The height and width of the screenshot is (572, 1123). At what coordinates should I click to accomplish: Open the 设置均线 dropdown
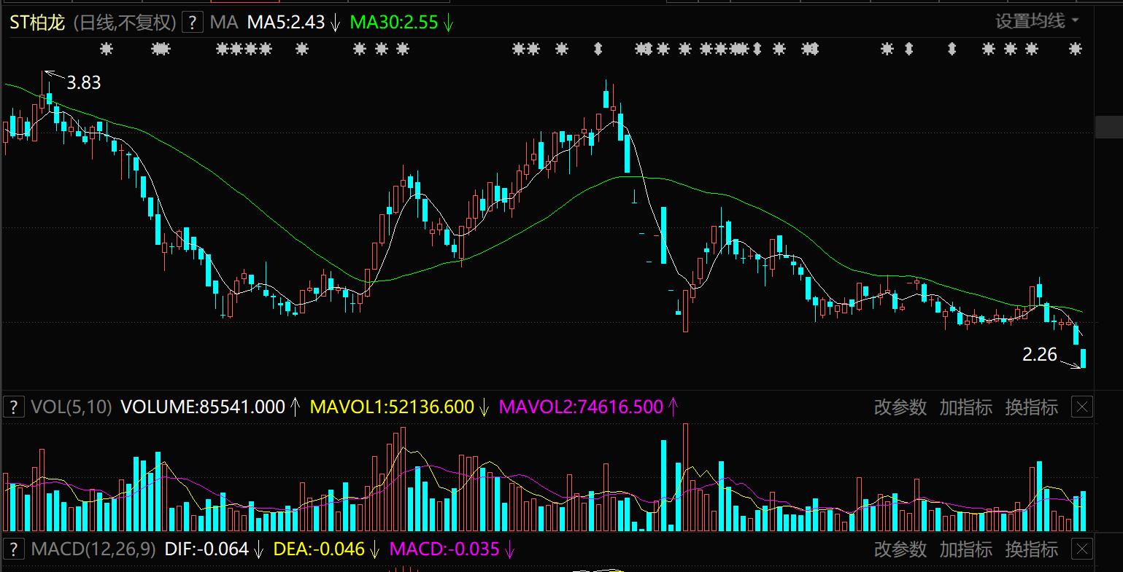(1037, 21)
